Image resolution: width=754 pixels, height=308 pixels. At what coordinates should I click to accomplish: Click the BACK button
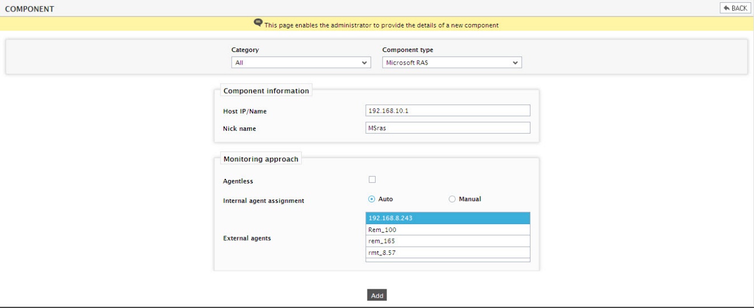(x=735, y=7)
